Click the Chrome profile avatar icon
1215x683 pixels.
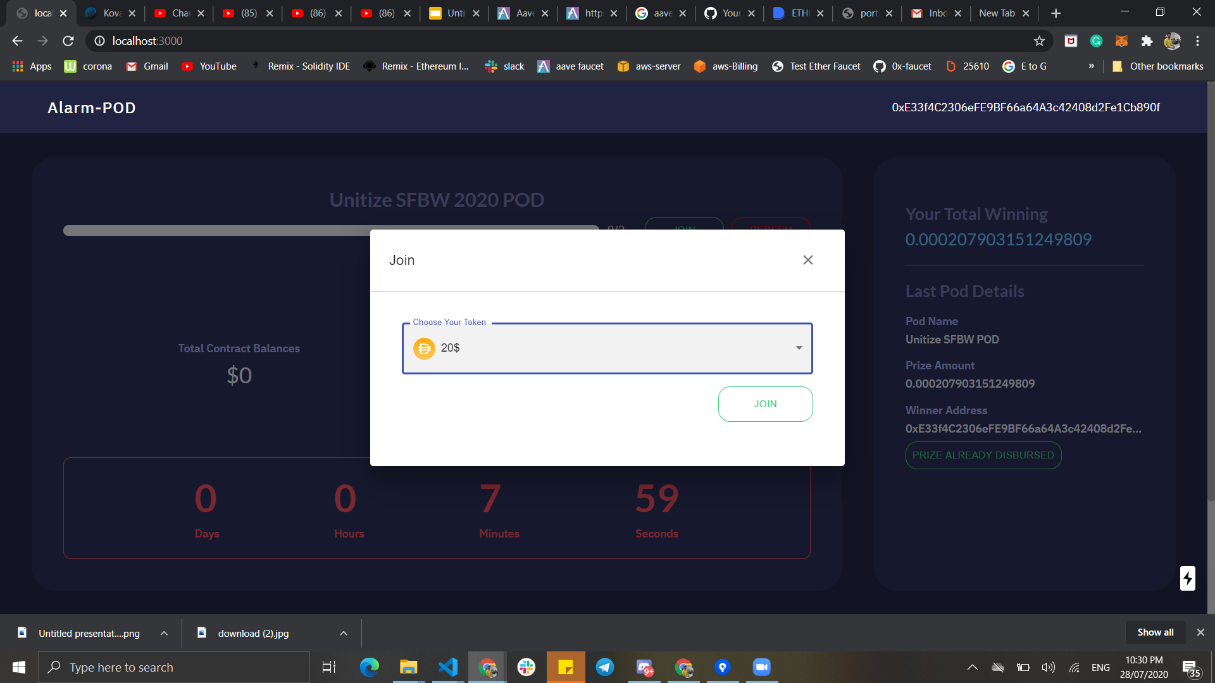(1173, 40)
